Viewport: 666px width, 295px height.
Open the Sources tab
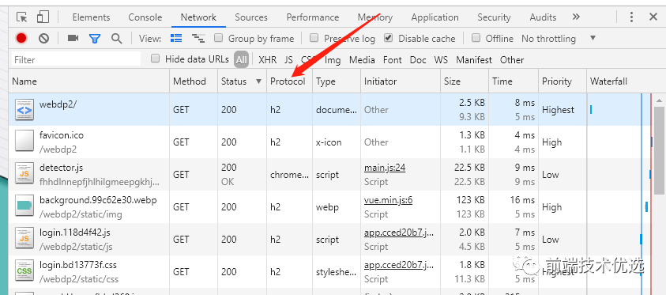click(x=251, y=17)
